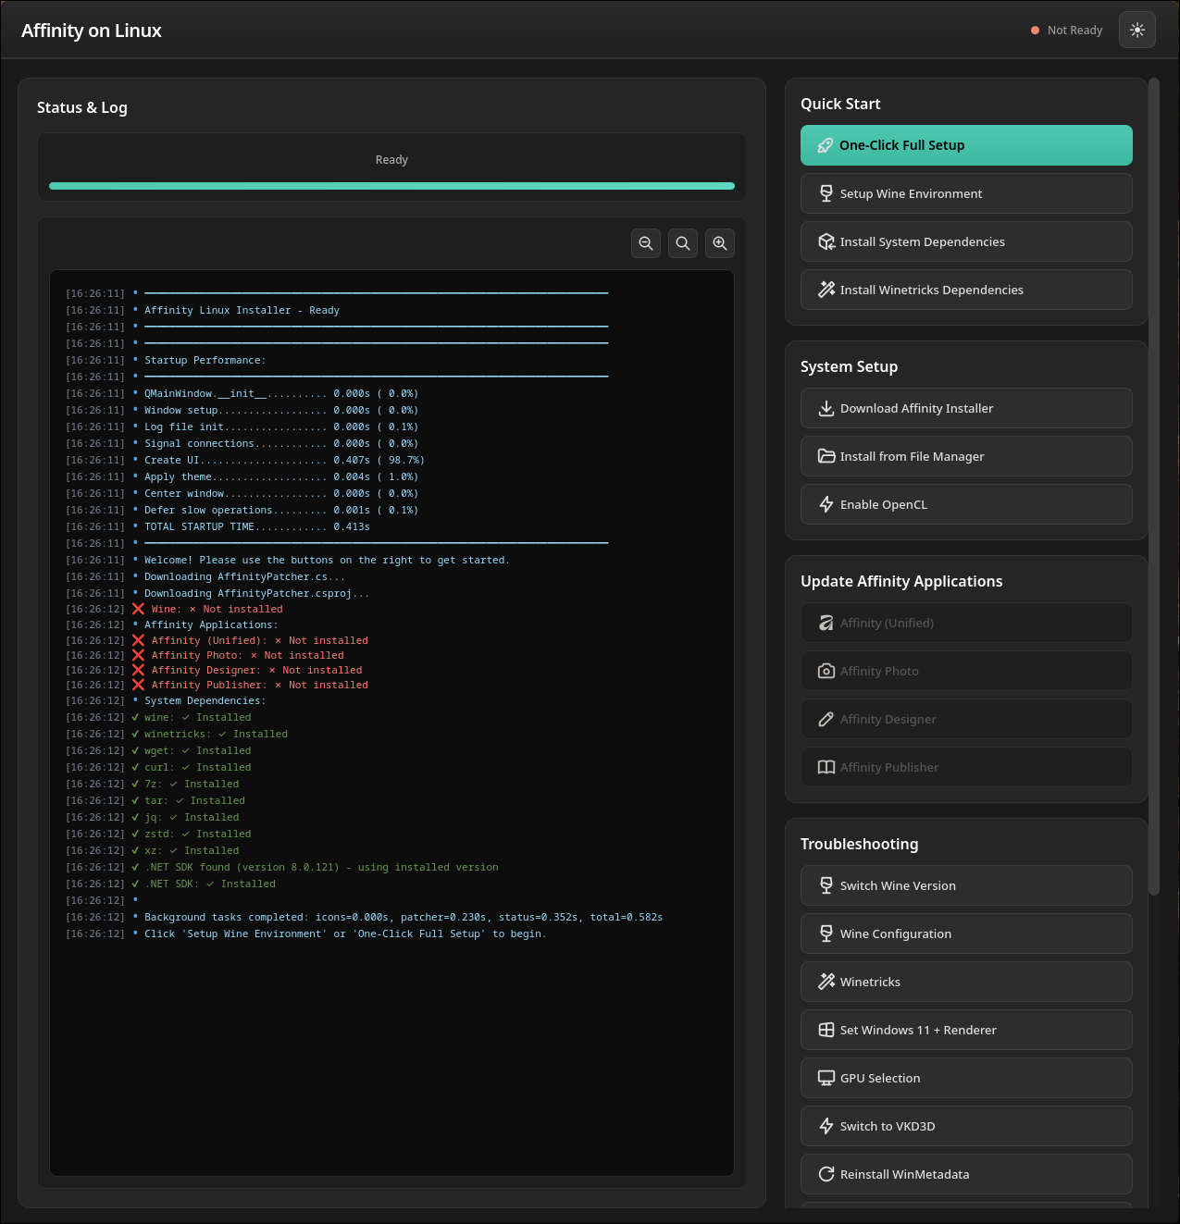
Task: Open GPU Selection
Action: tap(965, 1078)
